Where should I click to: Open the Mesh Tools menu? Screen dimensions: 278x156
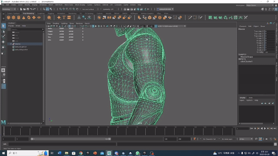click(69, 5)
